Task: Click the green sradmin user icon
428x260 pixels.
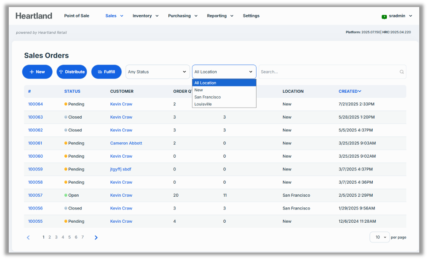Action: pos(384,16)
